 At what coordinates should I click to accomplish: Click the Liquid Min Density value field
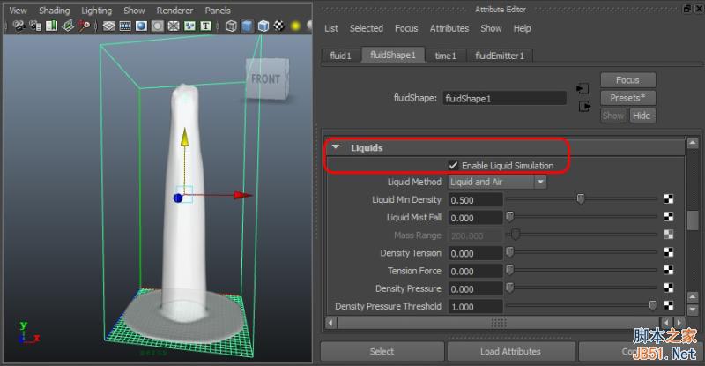[475, 200]
